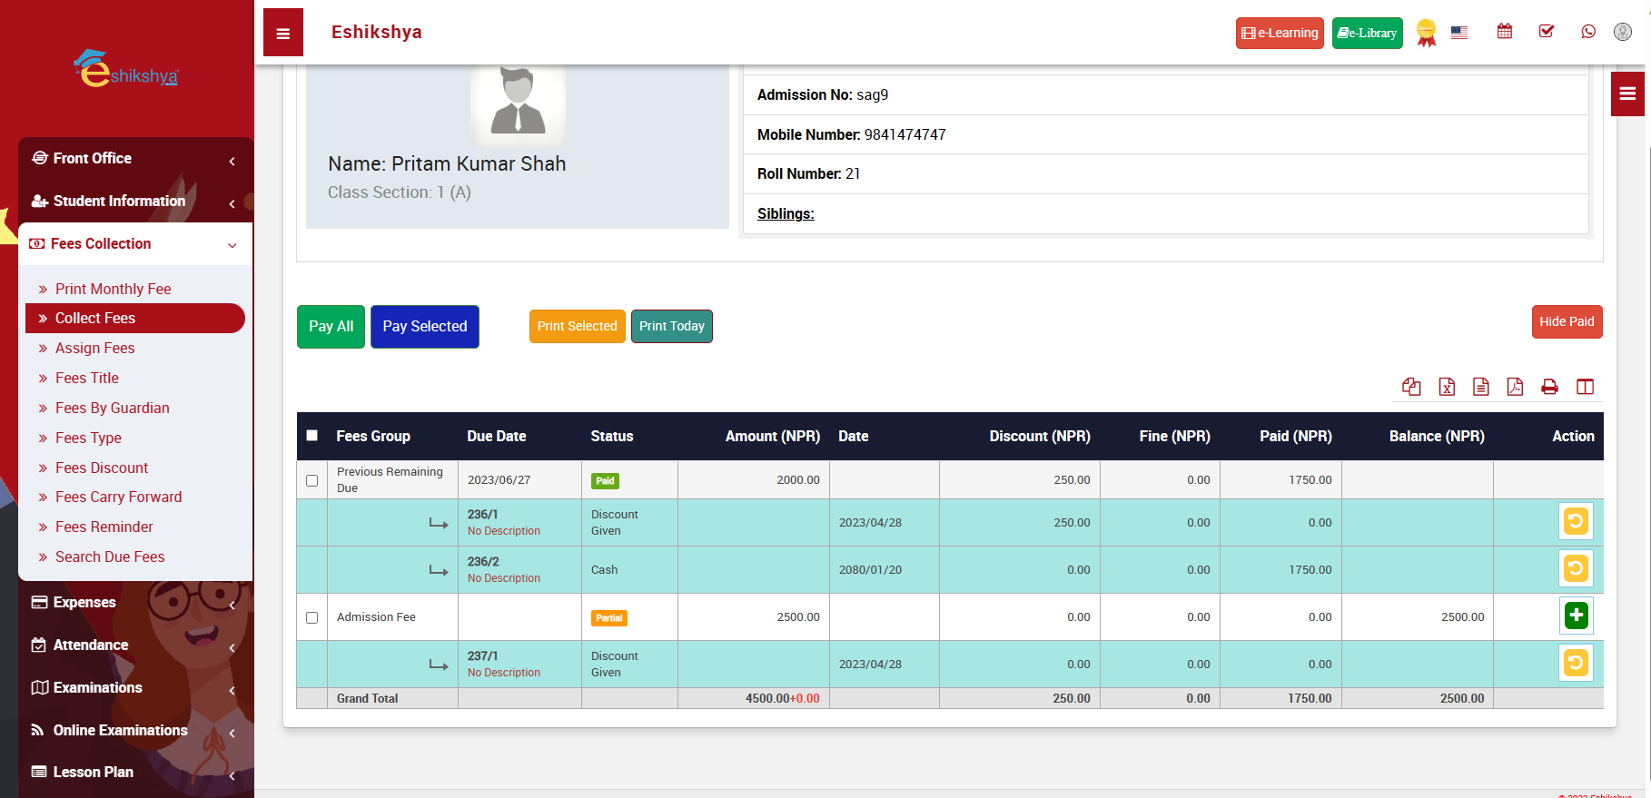Click green plus to add Admission Fee payment

tap(1576, 616)
